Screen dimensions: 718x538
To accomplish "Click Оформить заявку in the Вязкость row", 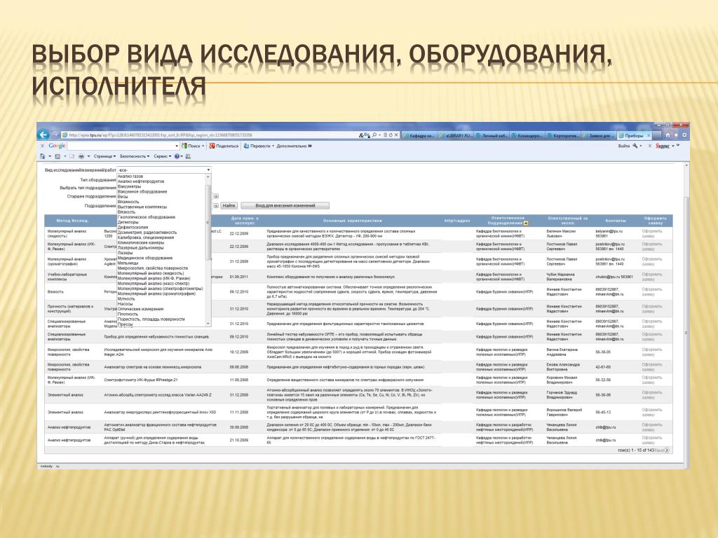I will point(651,292).
